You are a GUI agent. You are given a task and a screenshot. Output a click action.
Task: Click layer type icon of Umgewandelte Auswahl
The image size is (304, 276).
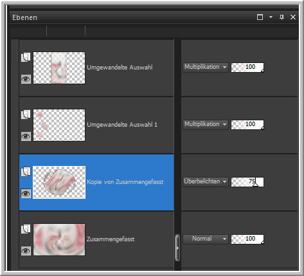pyautogui.click(x=26, y=57)
